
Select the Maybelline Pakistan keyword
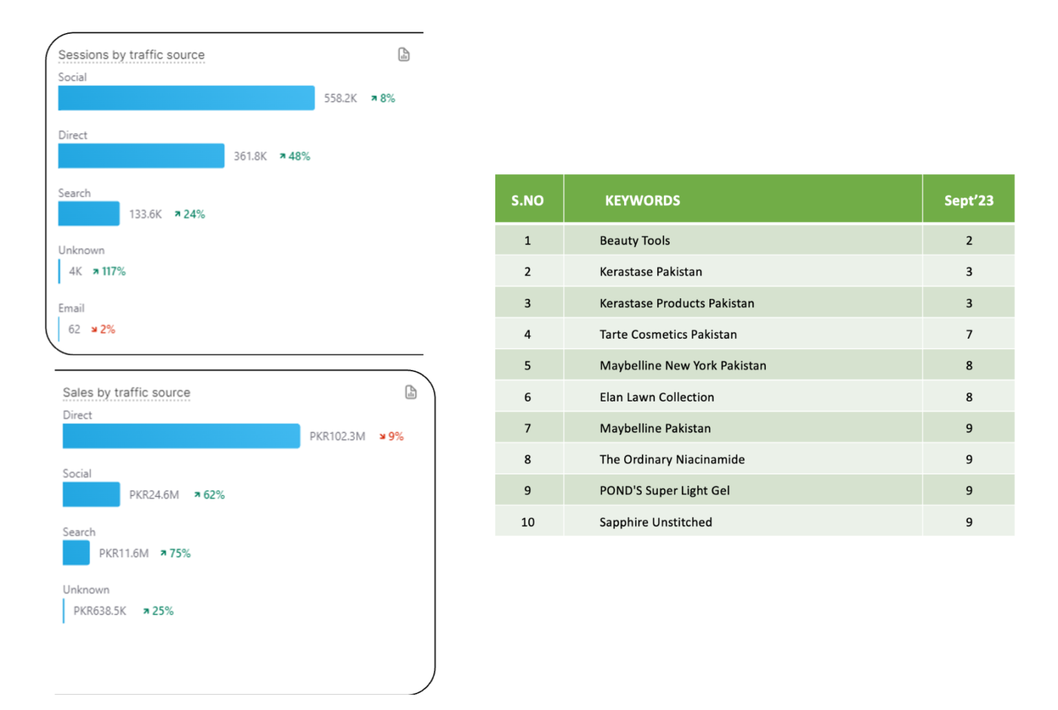[655, 428]
